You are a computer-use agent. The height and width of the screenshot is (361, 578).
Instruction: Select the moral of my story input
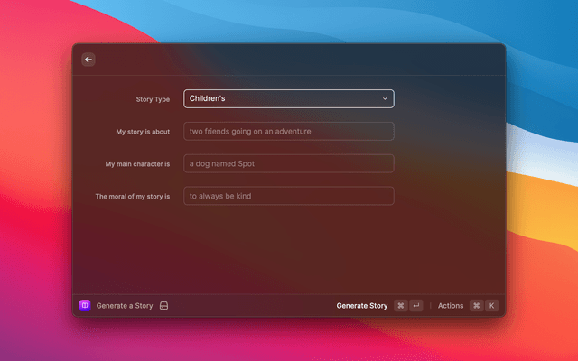[288, 196]
